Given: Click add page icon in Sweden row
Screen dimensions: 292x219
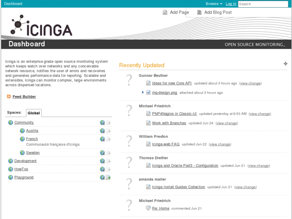Looking at the screenshot, I should [x=108, y=153].
